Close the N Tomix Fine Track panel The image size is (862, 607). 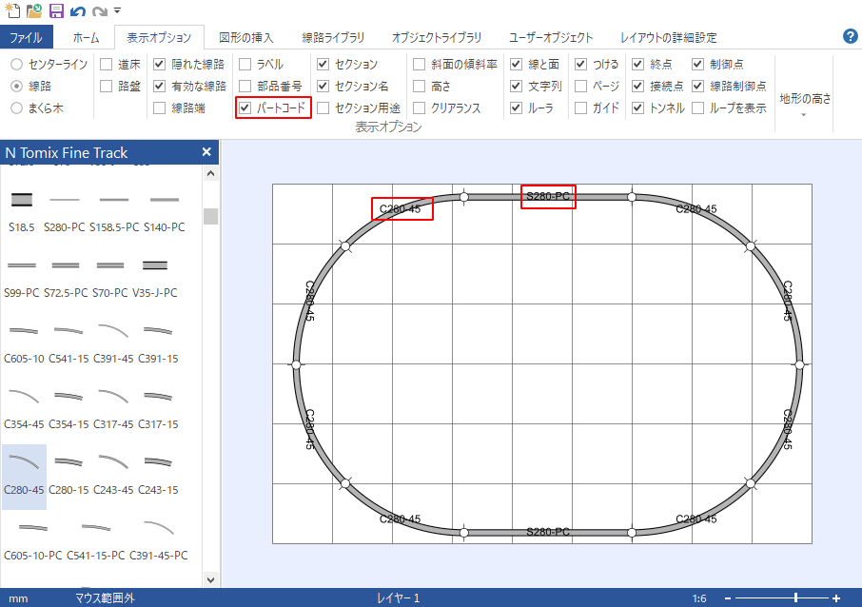click(206, 152)
